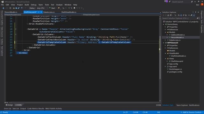Click the Start button label
The height and width of the screenshot is (114, 204).
point(53,8)
